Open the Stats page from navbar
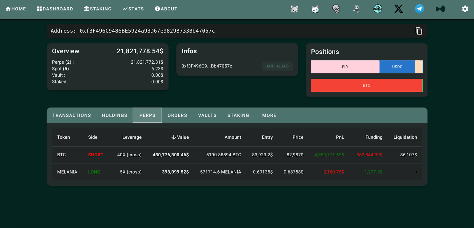The width and height of the screenshot is (474, 228). (x=133, y=9)
